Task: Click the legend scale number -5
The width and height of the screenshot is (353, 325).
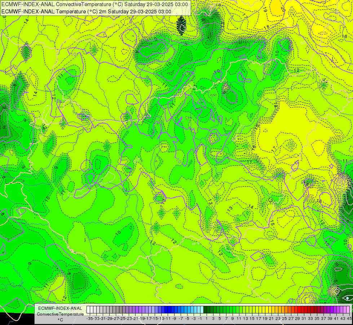Action: pos(187,318)
